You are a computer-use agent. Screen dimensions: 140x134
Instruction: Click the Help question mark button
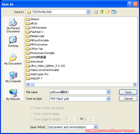130,4
